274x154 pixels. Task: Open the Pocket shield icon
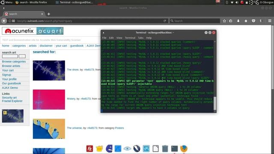(253, 21)
